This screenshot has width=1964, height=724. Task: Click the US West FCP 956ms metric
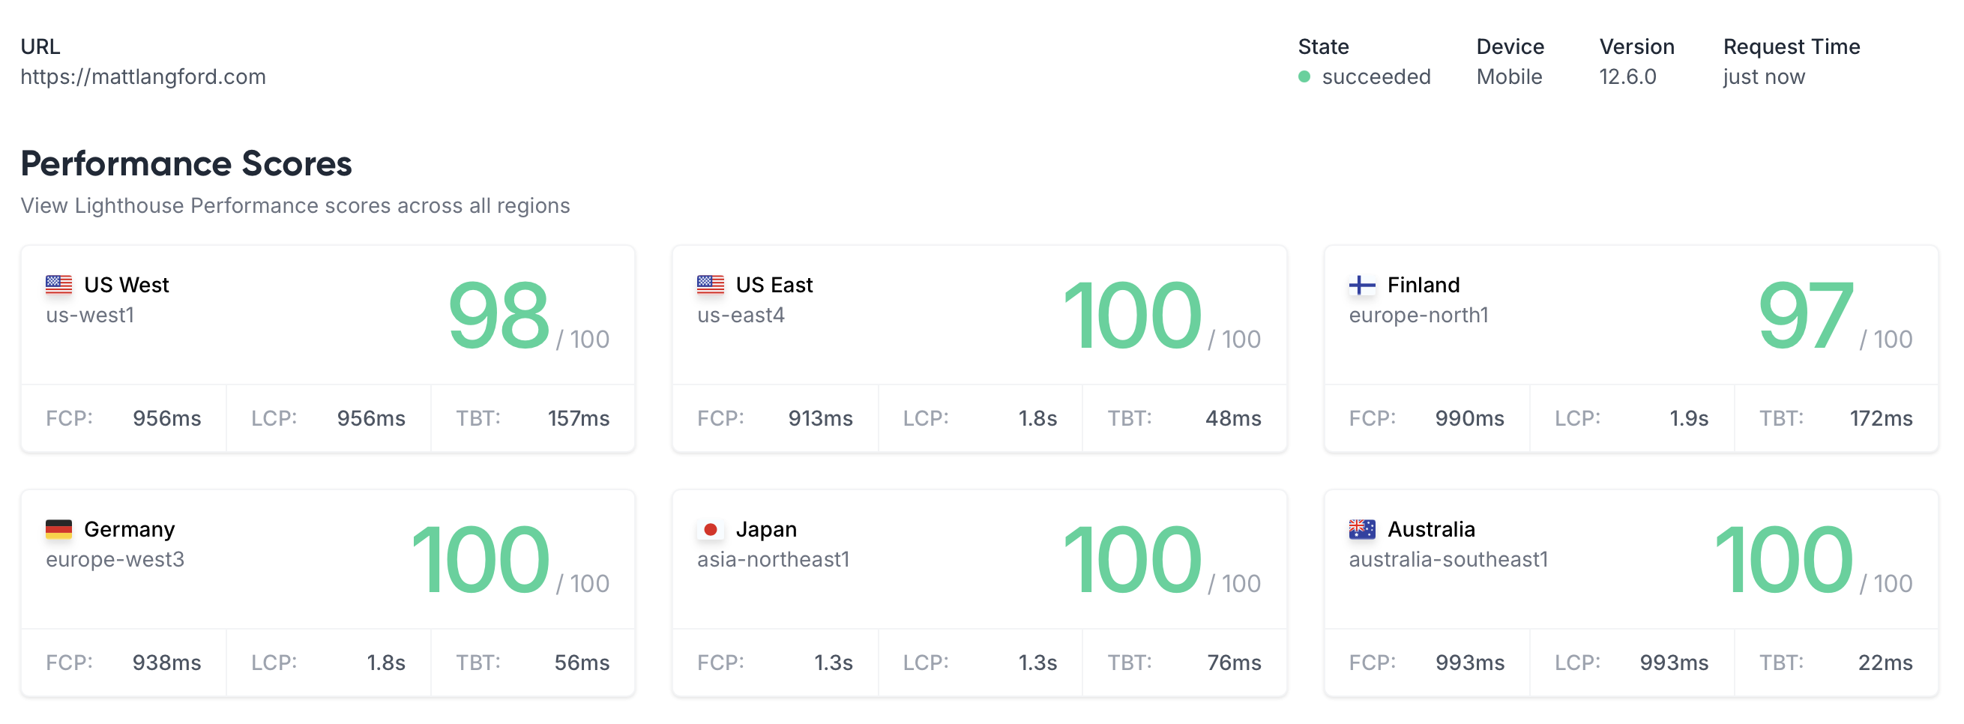pos(166,418)
